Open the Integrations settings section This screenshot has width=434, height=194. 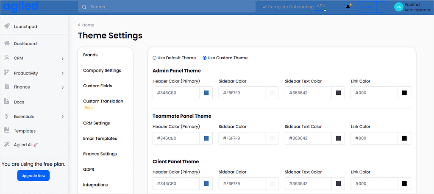tap(95, 185)
